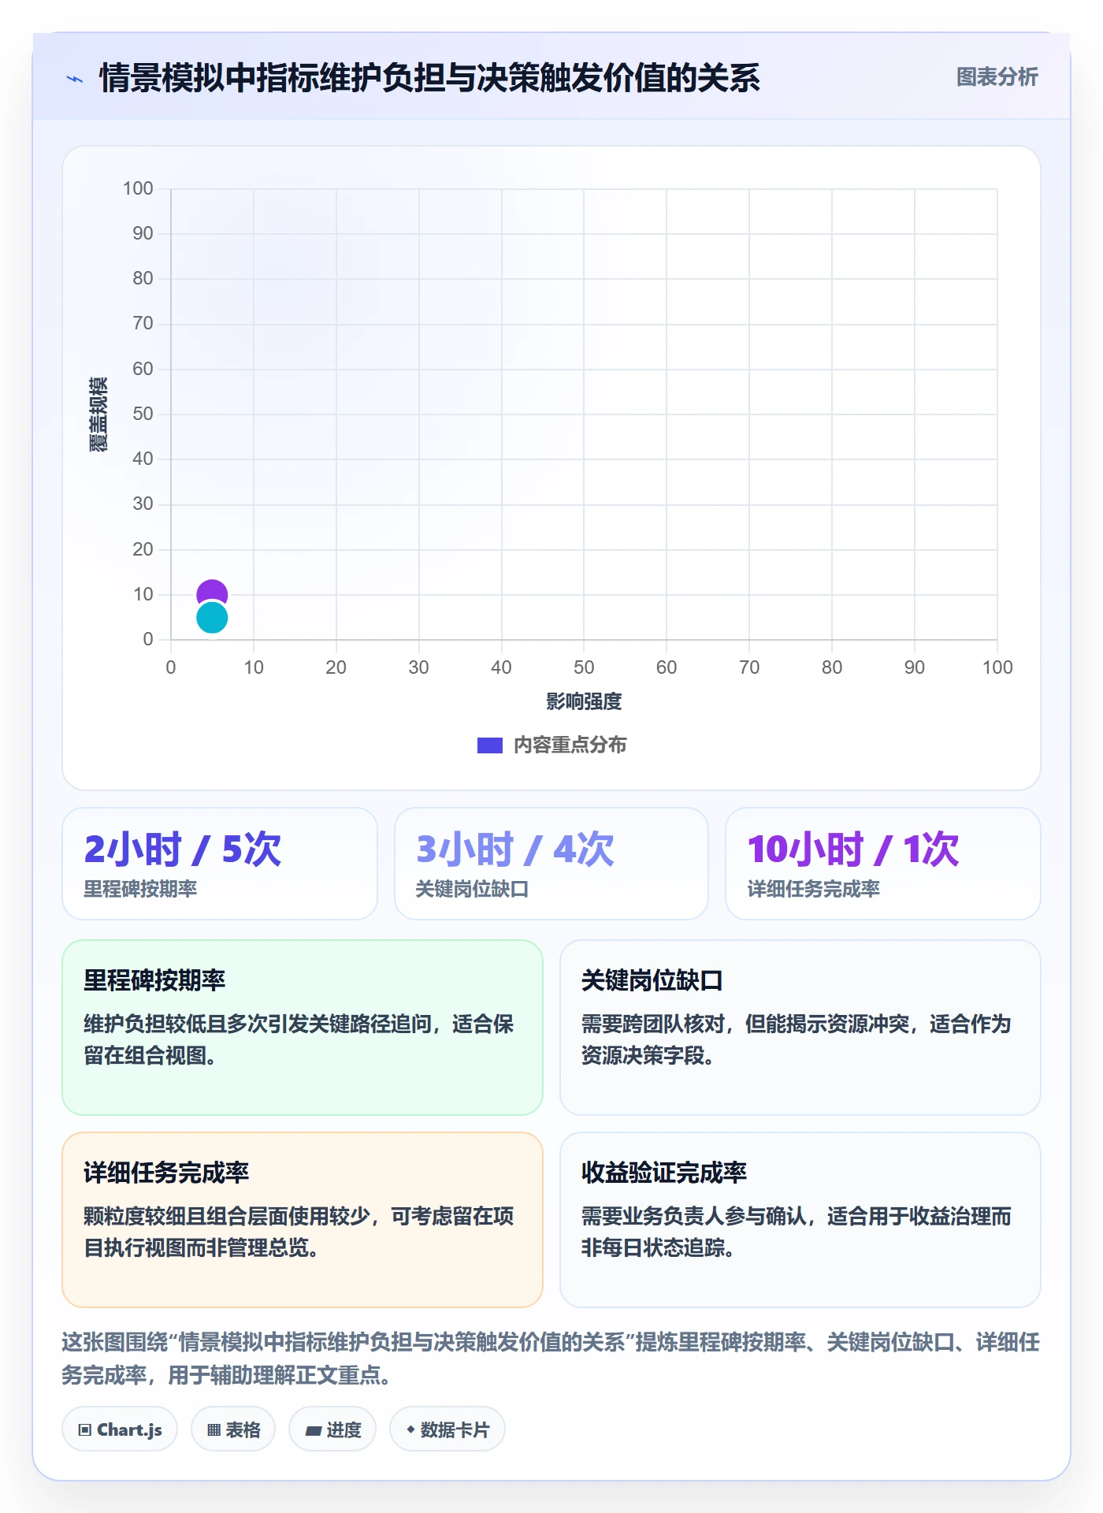Select the cyan data point on the chart
1103x1513 pixels.
[x=212, y=617]
